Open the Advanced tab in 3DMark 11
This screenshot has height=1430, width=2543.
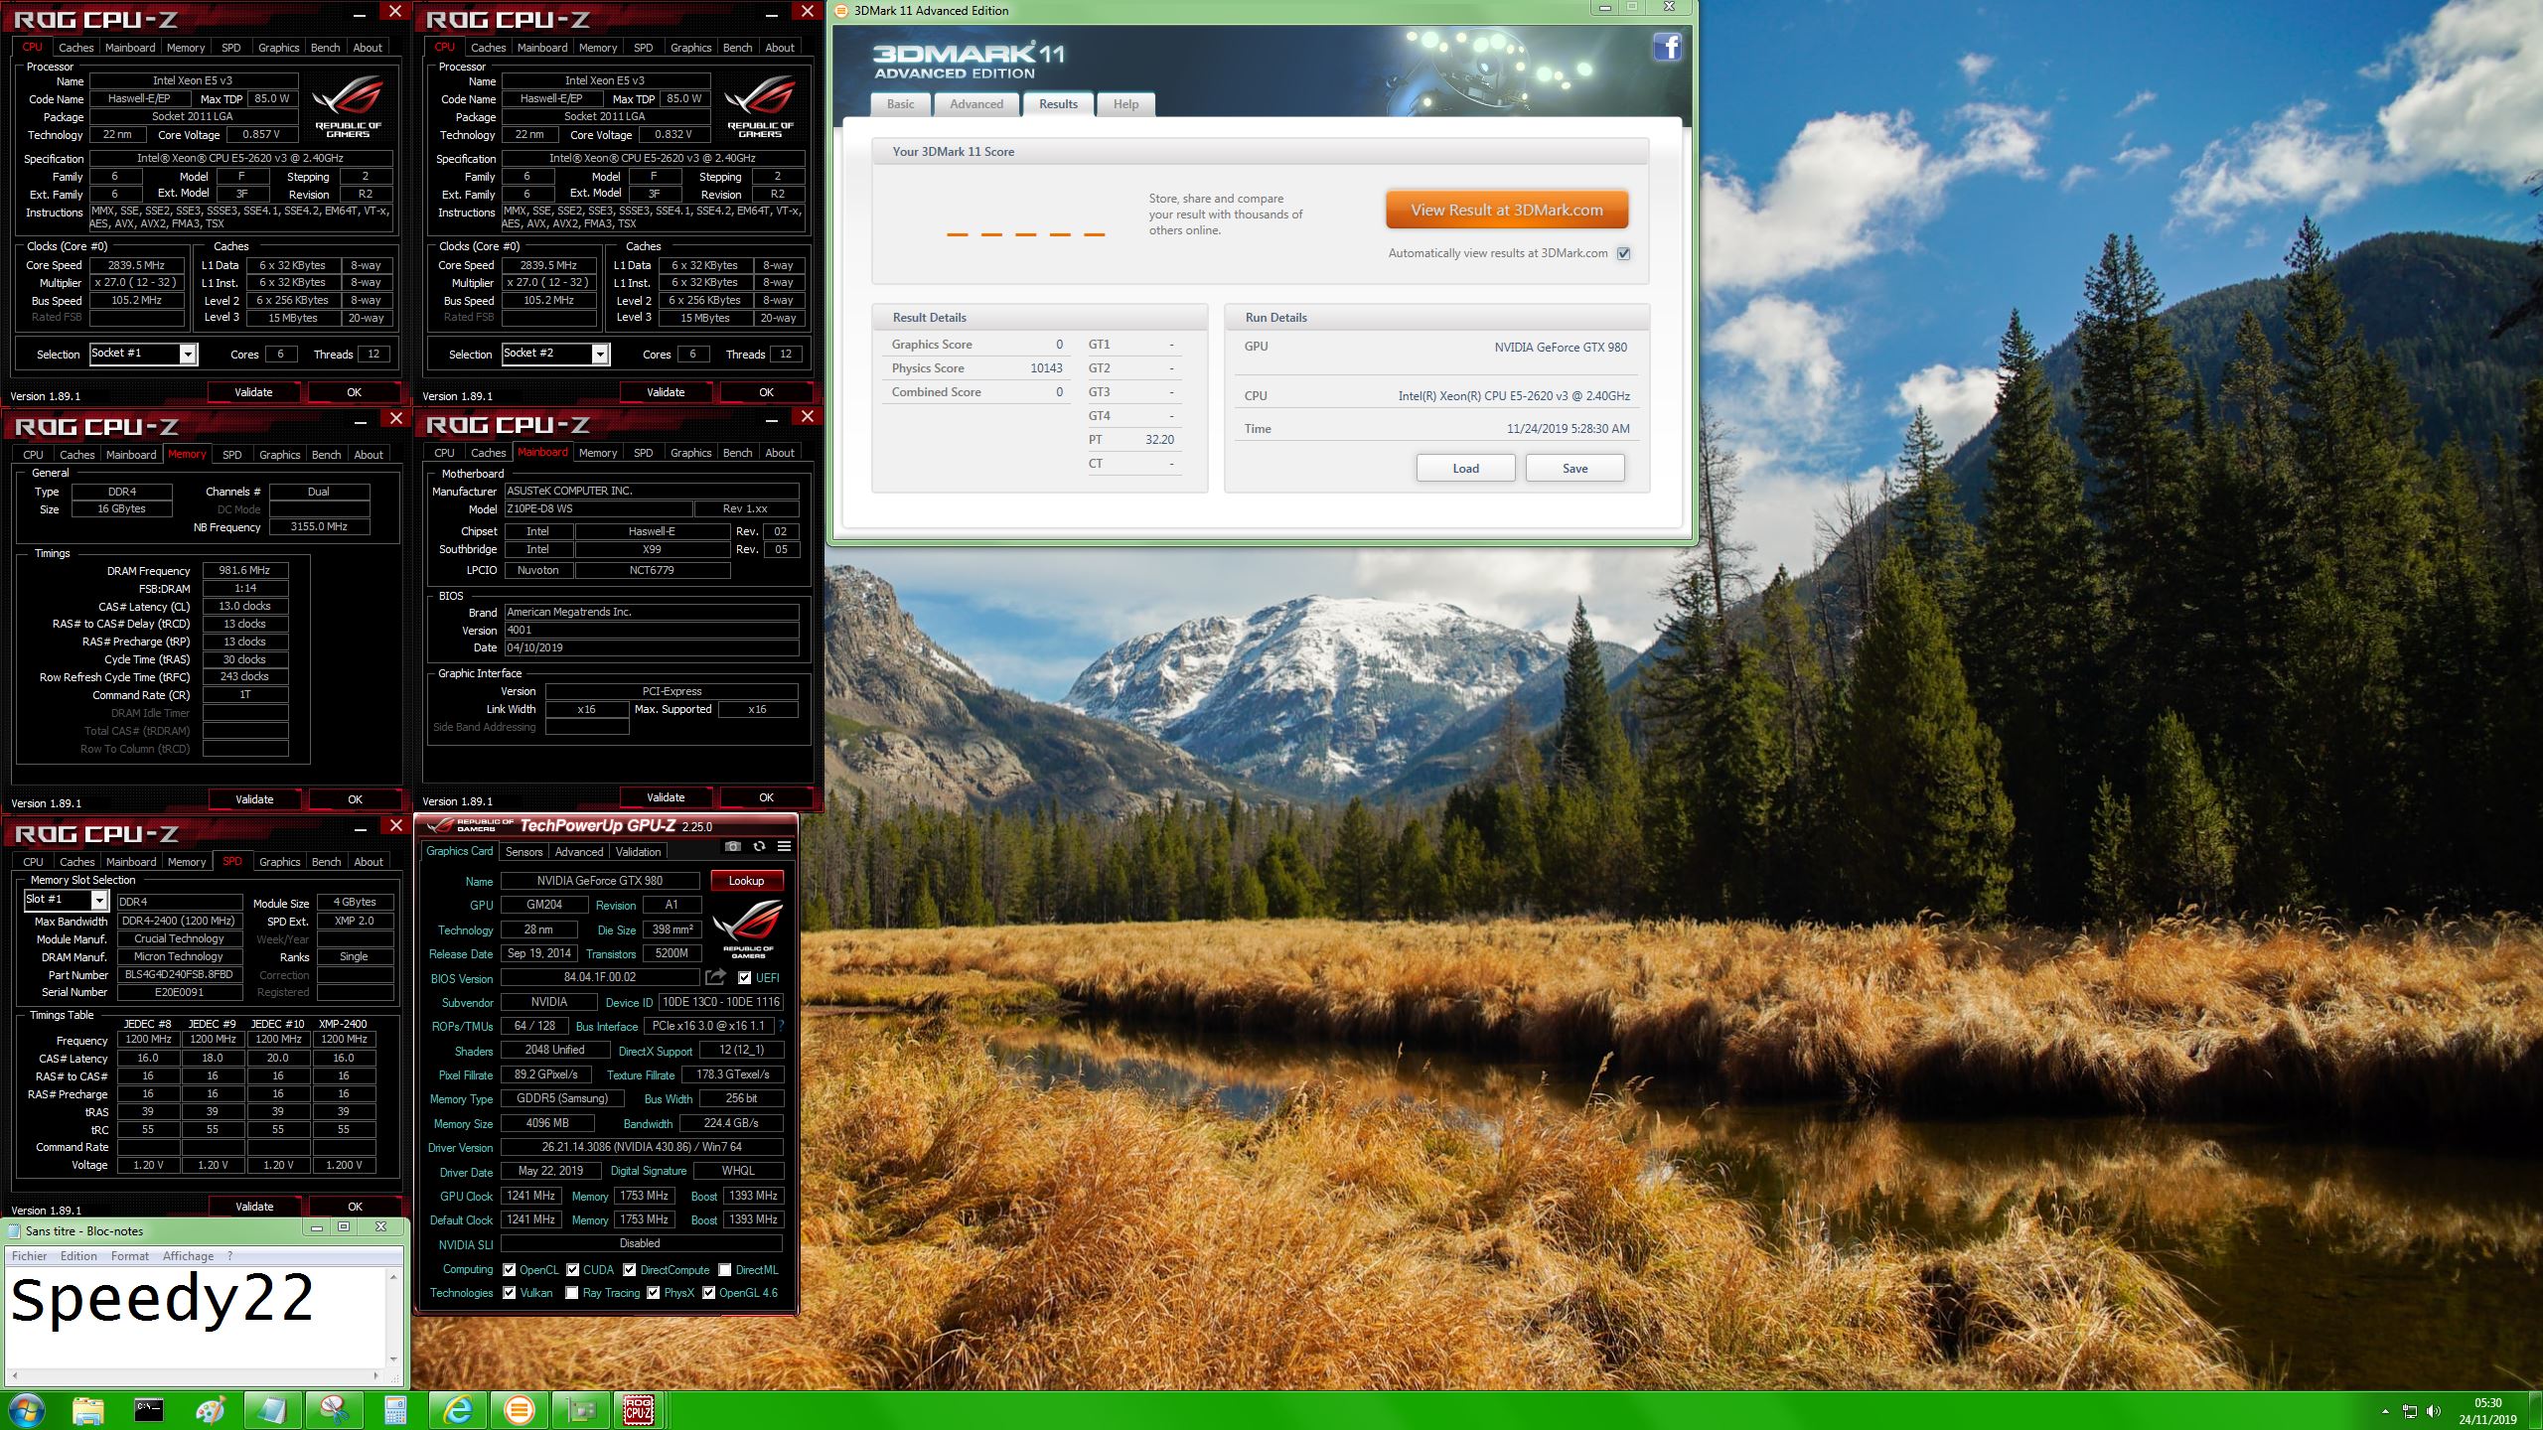[976, 104]
